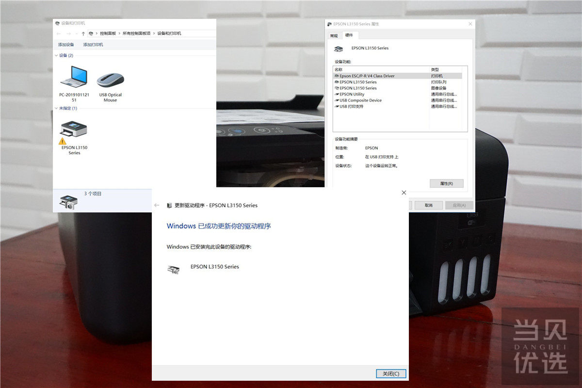Click 添加打印机 in the command bar

[x=93, y=45]
